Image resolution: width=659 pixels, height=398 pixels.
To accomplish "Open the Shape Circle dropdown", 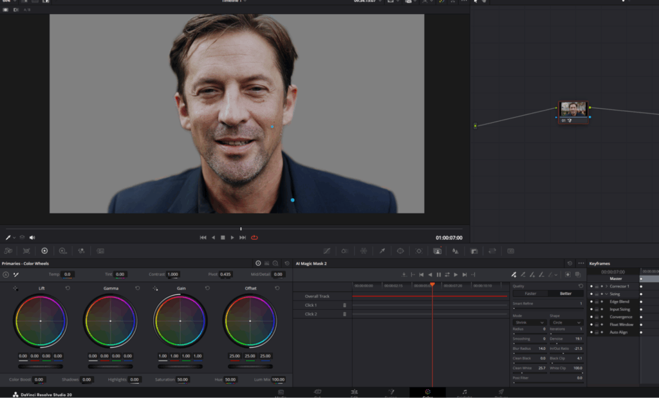I will [x=566, y=322].
